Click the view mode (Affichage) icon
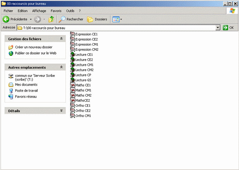The height and width of the screenshot is (170, 239). coord(116,19)
